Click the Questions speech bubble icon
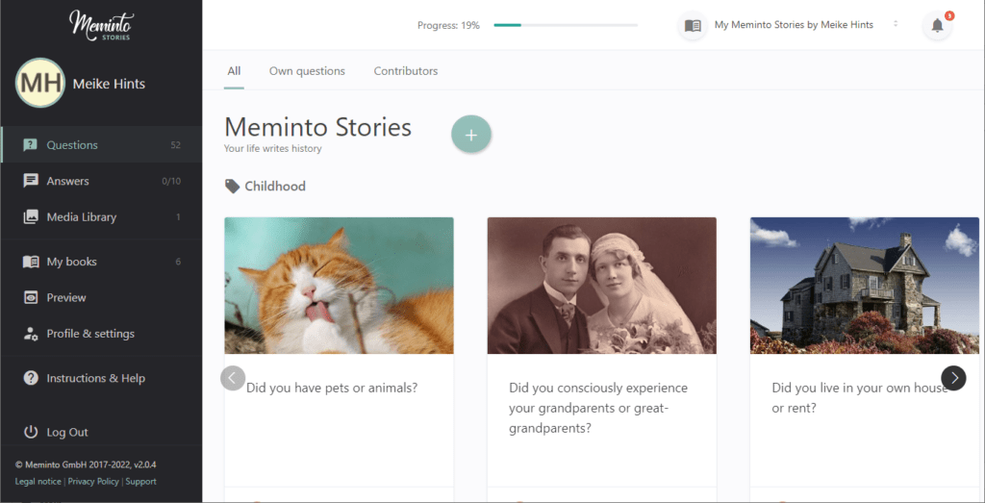 (30, 145)
